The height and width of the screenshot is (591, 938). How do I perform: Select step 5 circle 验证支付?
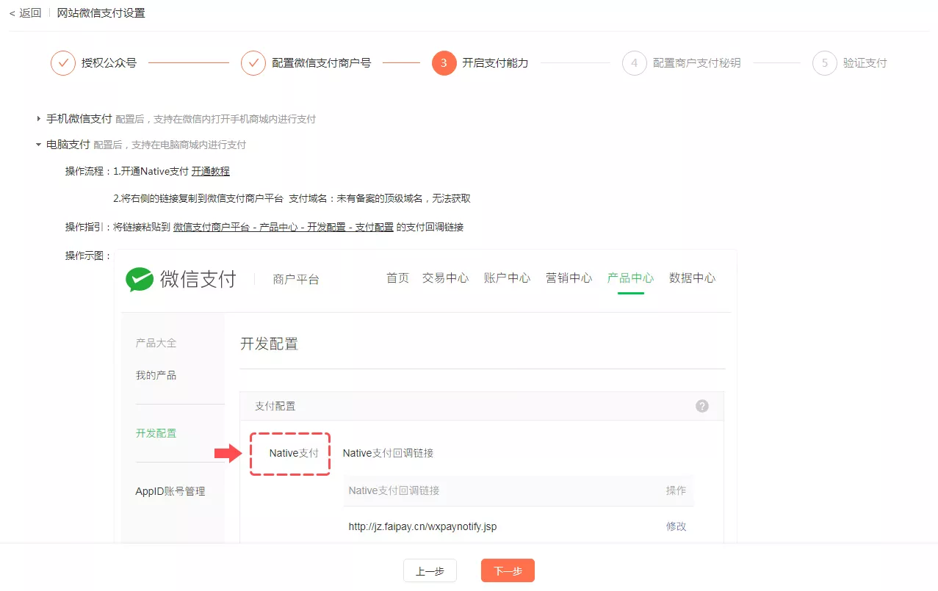[x=825, y=63]
